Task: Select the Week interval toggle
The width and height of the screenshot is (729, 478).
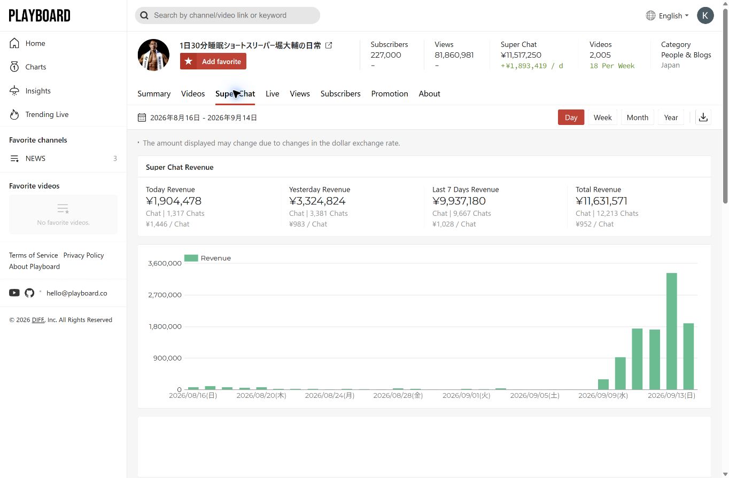Action: pyautogui.click(x=602, y=117)
